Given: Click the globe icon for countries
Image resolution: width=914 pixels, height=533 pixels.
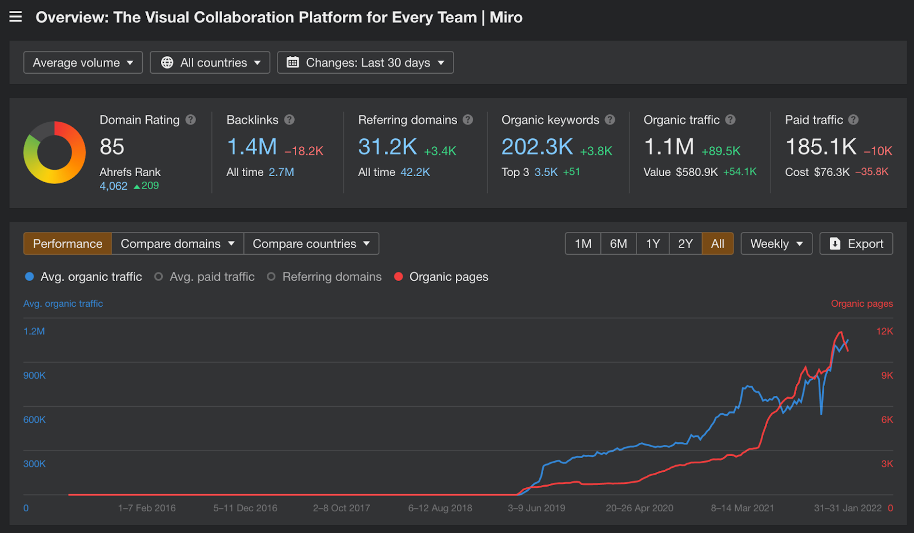Looking at the screenshot, I should (167, 62).
